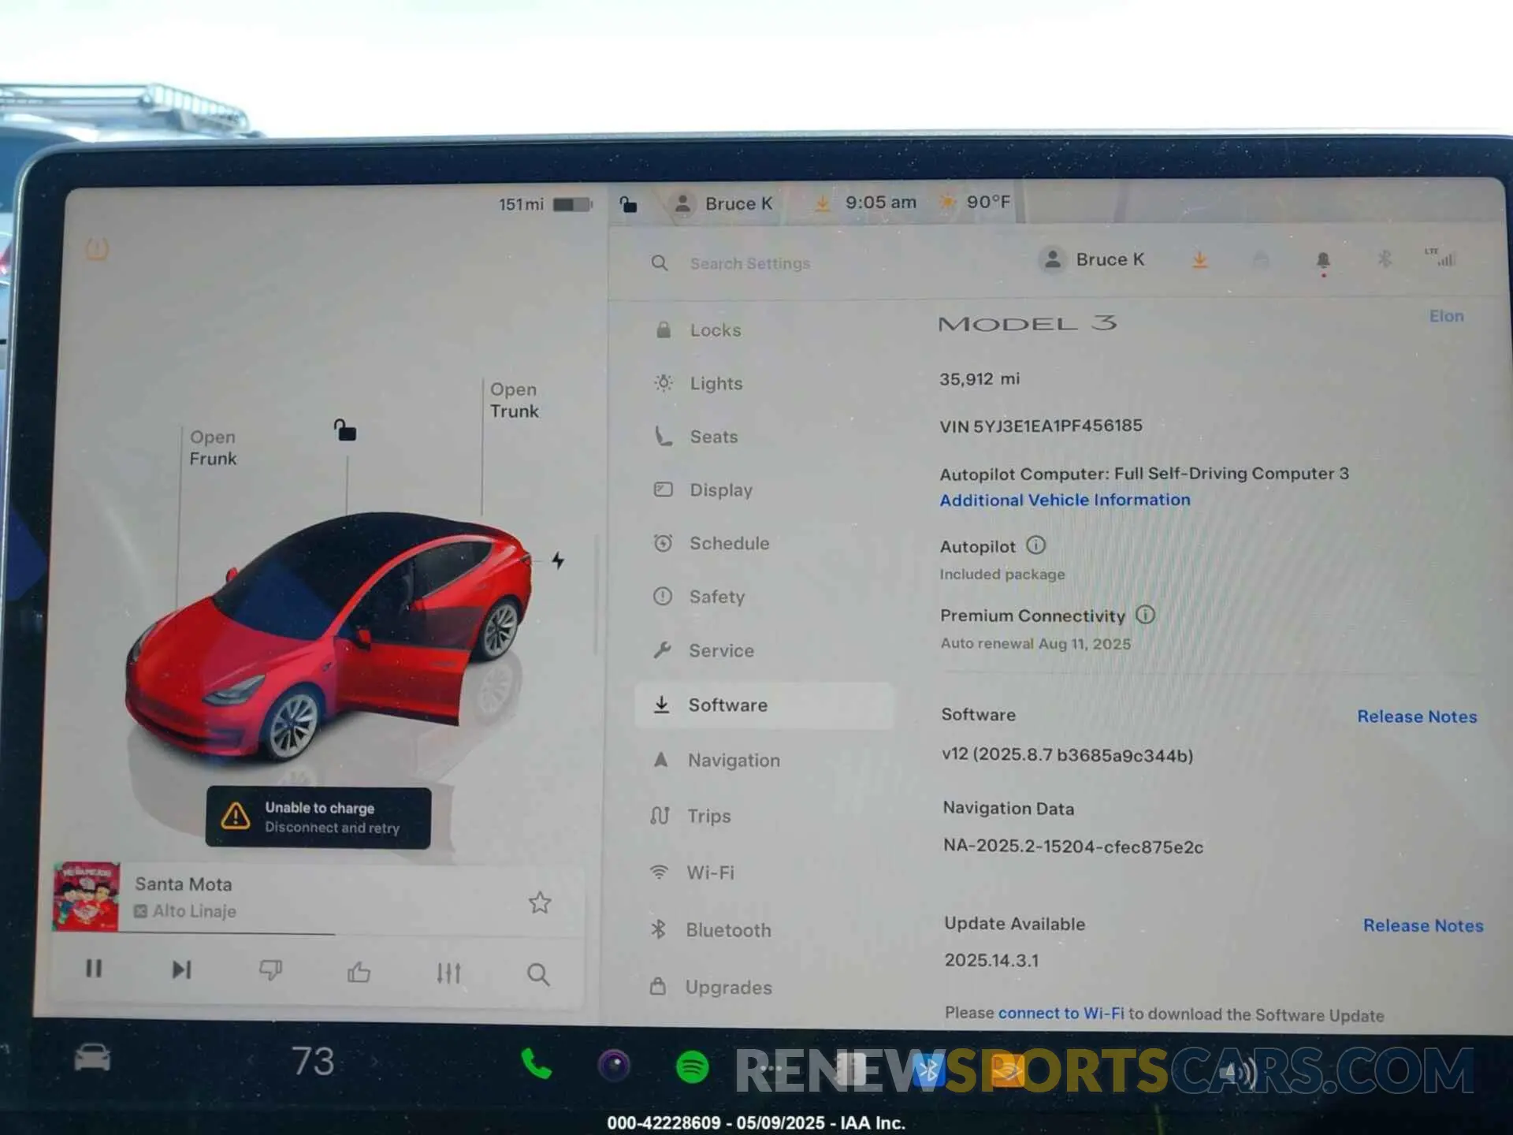The height and width of the screenshot is (1135, 1513).
Task: Favorite the song with the star icon
Action: click(540, 902)
